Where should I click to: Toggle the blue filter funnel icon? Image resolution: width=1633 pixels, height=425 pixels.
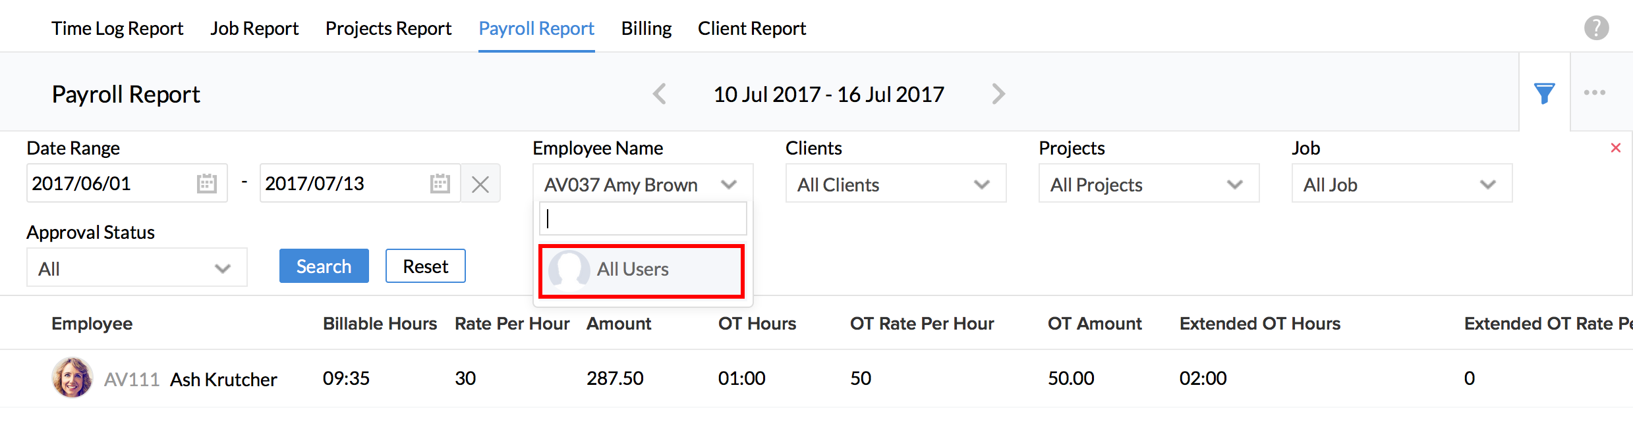1544,93
